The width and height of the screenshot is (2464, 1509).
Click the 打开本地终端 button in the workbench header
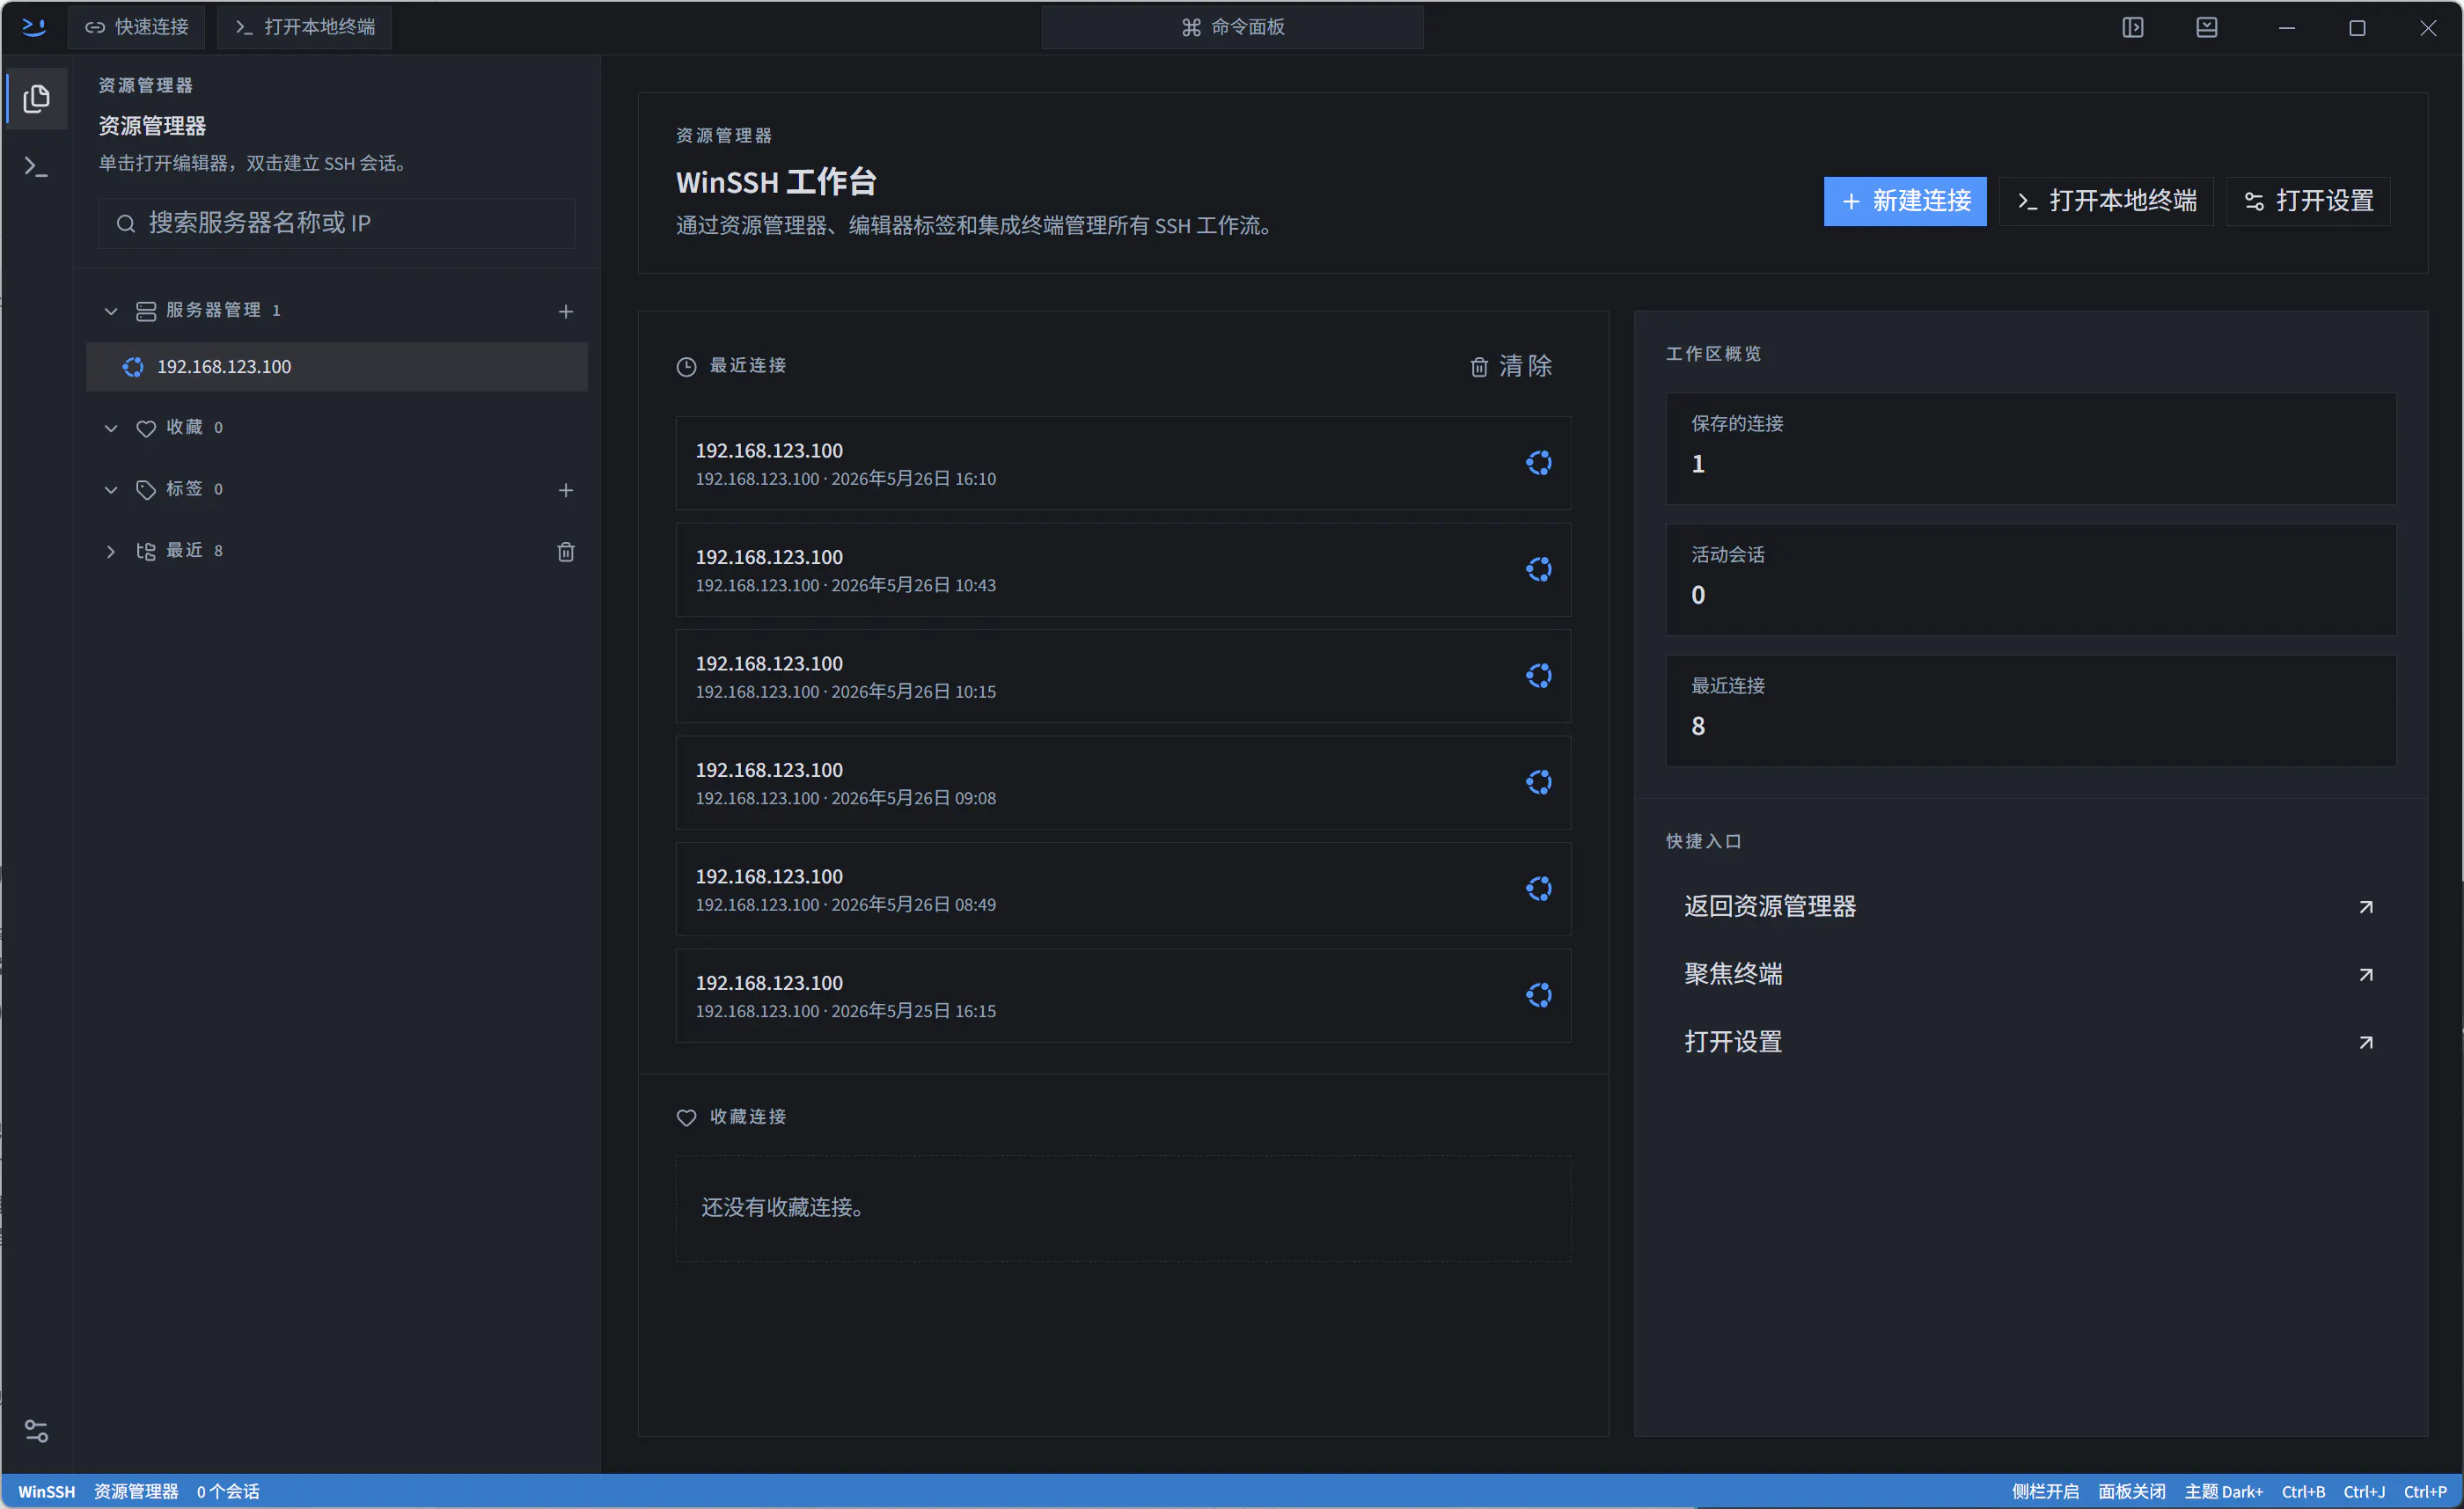pyautogui.click(x=2106, y=201)
